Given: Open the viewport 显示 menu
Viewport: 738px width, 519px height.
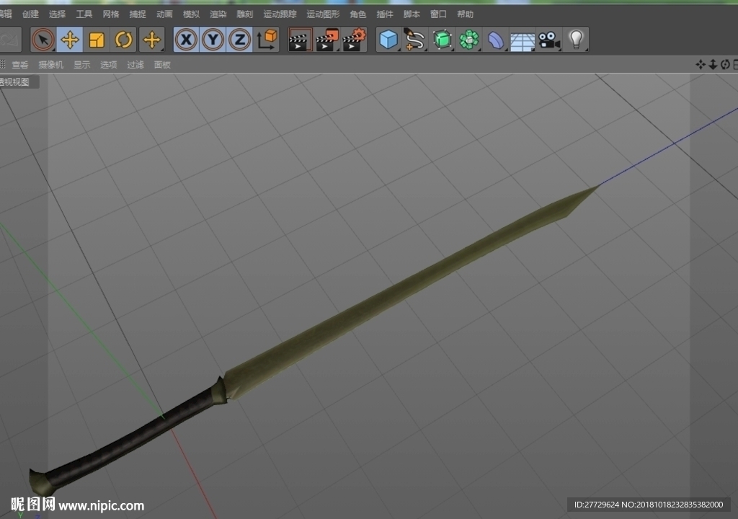Looking at the screenshot, I should point(81,65).
